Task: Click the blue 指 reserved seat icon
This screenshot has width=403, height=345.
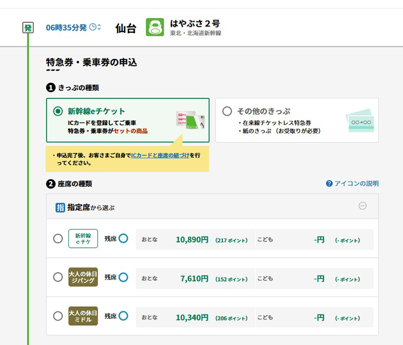Action: [x=60, y=207]
